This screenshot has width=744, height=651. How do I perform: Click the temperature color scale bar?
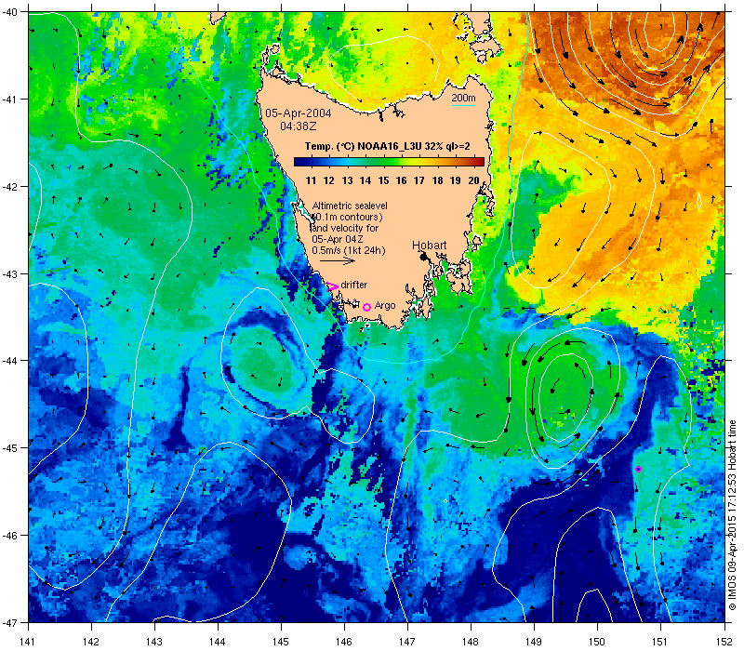point(389,162)
